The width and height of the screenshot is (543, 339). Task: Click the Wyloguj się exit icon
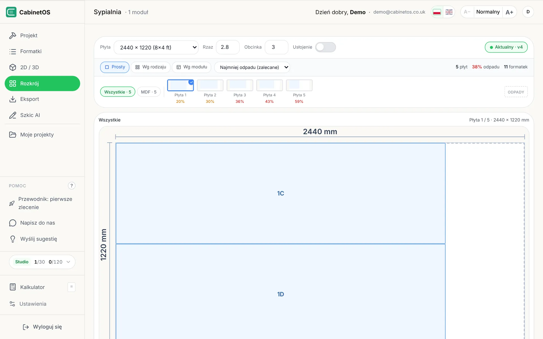click(26, 327)
